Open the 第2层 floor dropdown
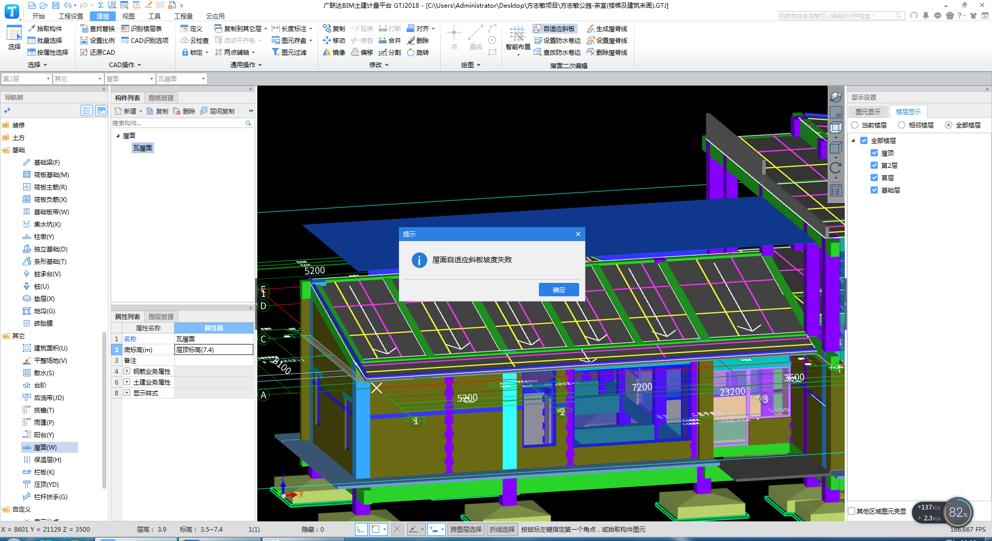The width and height of the screenshot is (992, 541). (x=26, y=78)
